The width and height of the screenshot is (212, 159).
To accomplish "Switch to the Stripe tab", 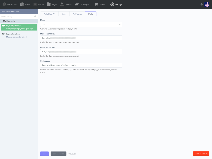I will 64,14.
